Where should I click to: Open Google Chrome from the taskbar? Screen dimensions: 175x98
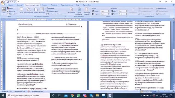coord(72,96)
